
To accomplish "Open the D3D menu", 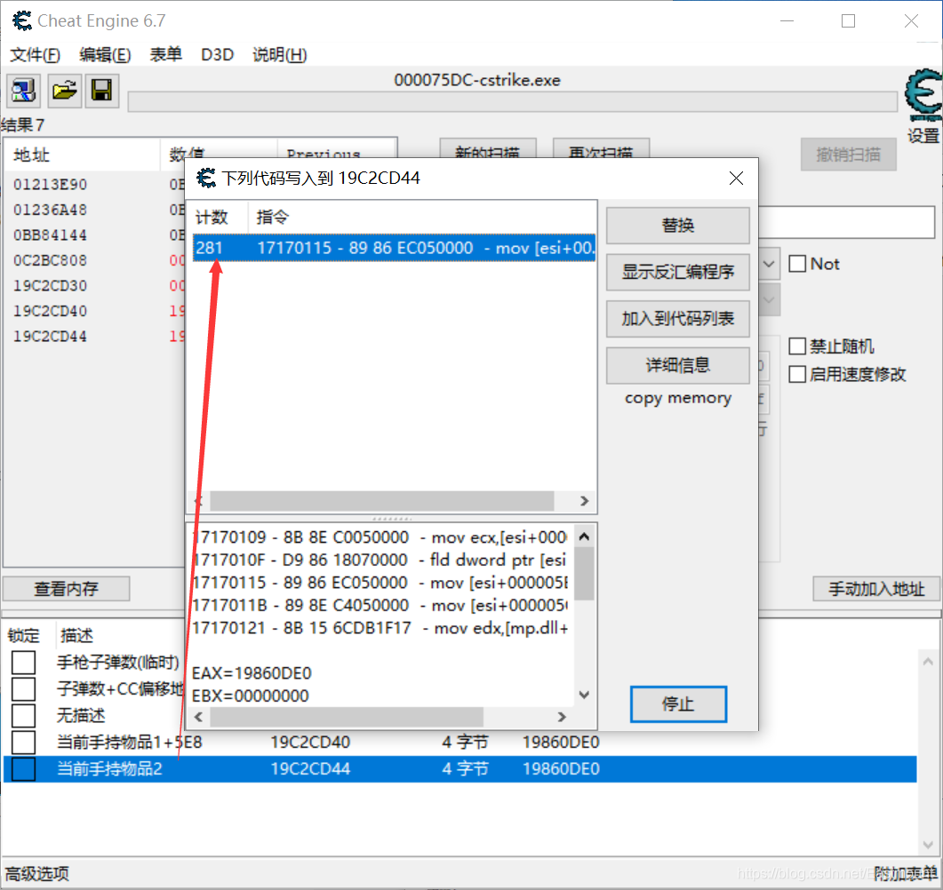I will click(217, 55).
